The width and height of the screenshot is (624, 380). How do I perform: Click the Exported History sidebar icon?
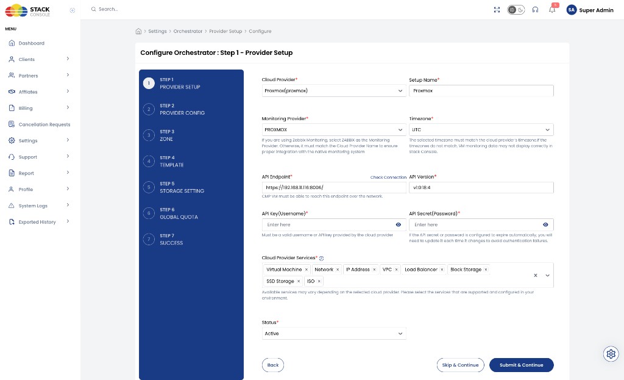(x=12, y=222)
